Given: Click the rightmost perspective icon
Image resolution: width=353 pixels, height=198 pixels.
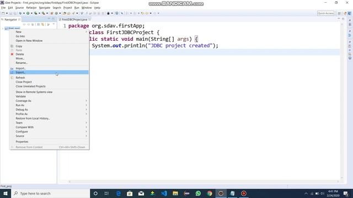Looking at the screenshot, I should (349, 13).
